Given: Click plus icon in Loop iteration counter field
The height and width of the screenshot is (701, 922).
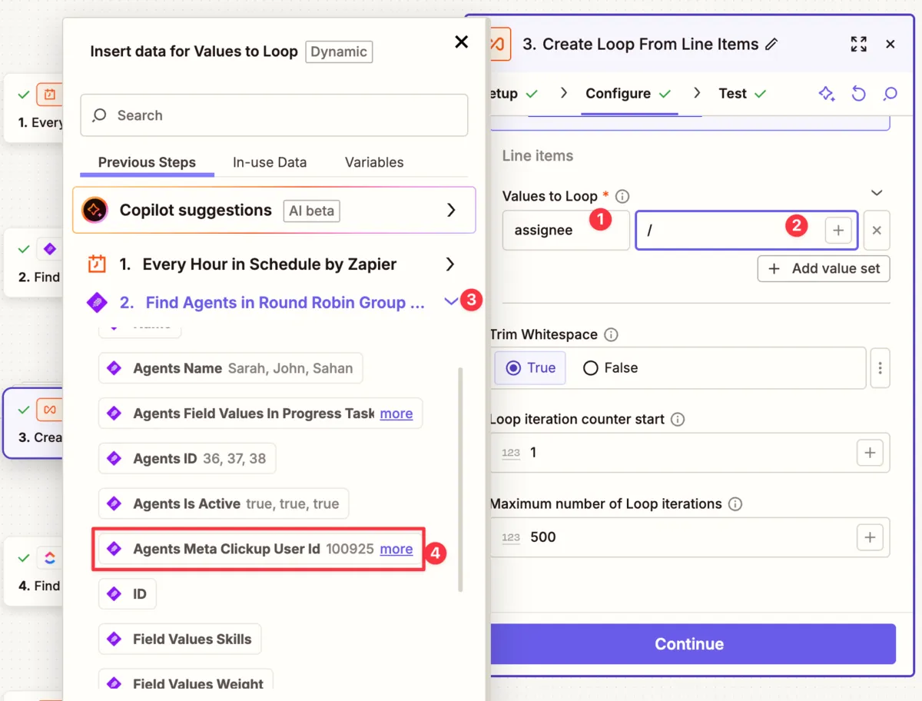Looking at the screenshot, I should [869, 453].
